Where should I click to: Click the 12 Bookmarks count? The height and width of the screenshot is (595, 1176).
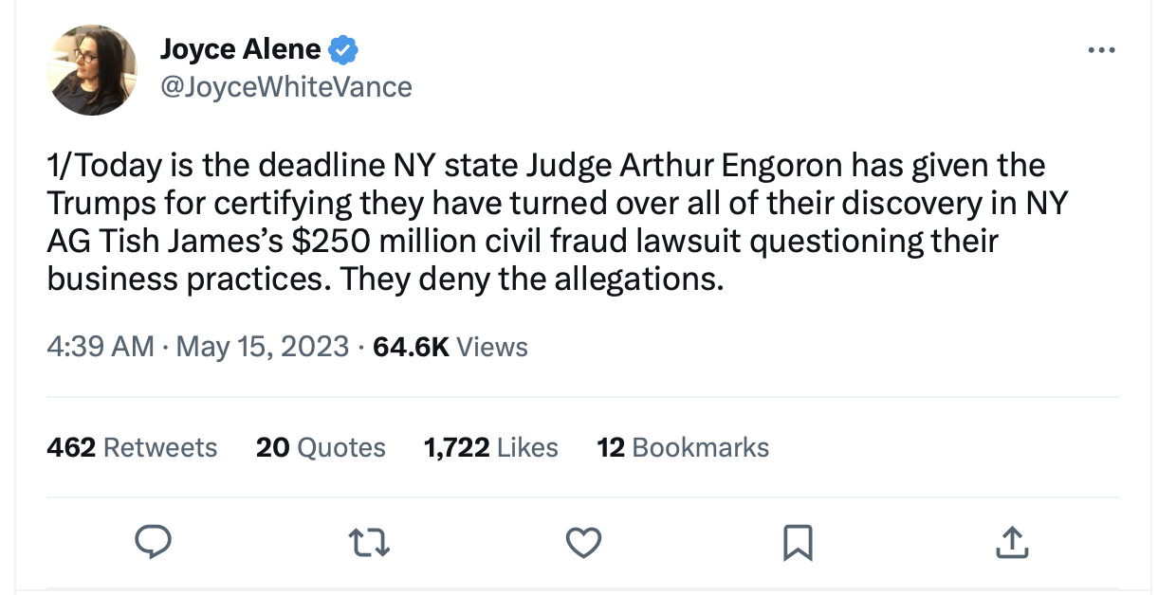(682, 447)
